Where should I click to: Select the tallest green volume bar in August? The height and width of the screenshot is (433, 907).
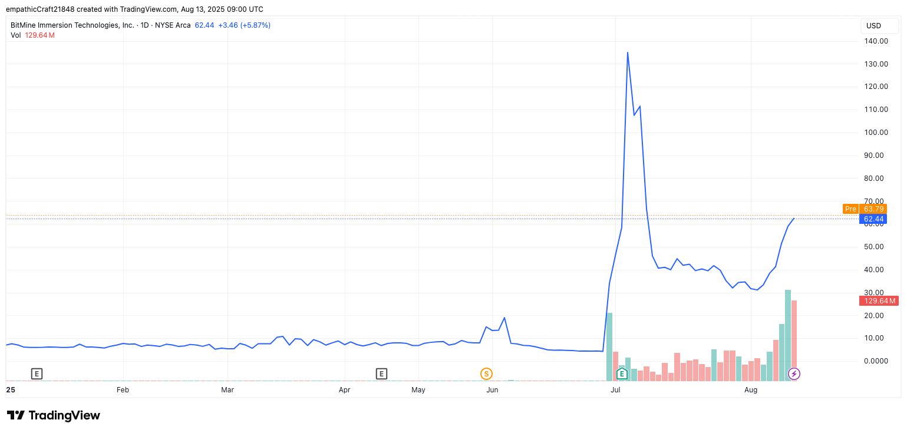tap(788, 335)
